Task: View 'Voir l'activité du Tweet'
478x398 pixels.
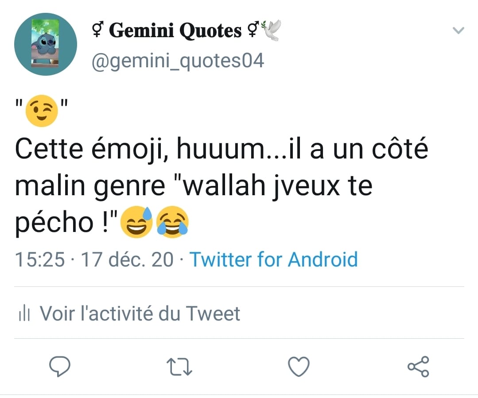Action: coord(140,313)
